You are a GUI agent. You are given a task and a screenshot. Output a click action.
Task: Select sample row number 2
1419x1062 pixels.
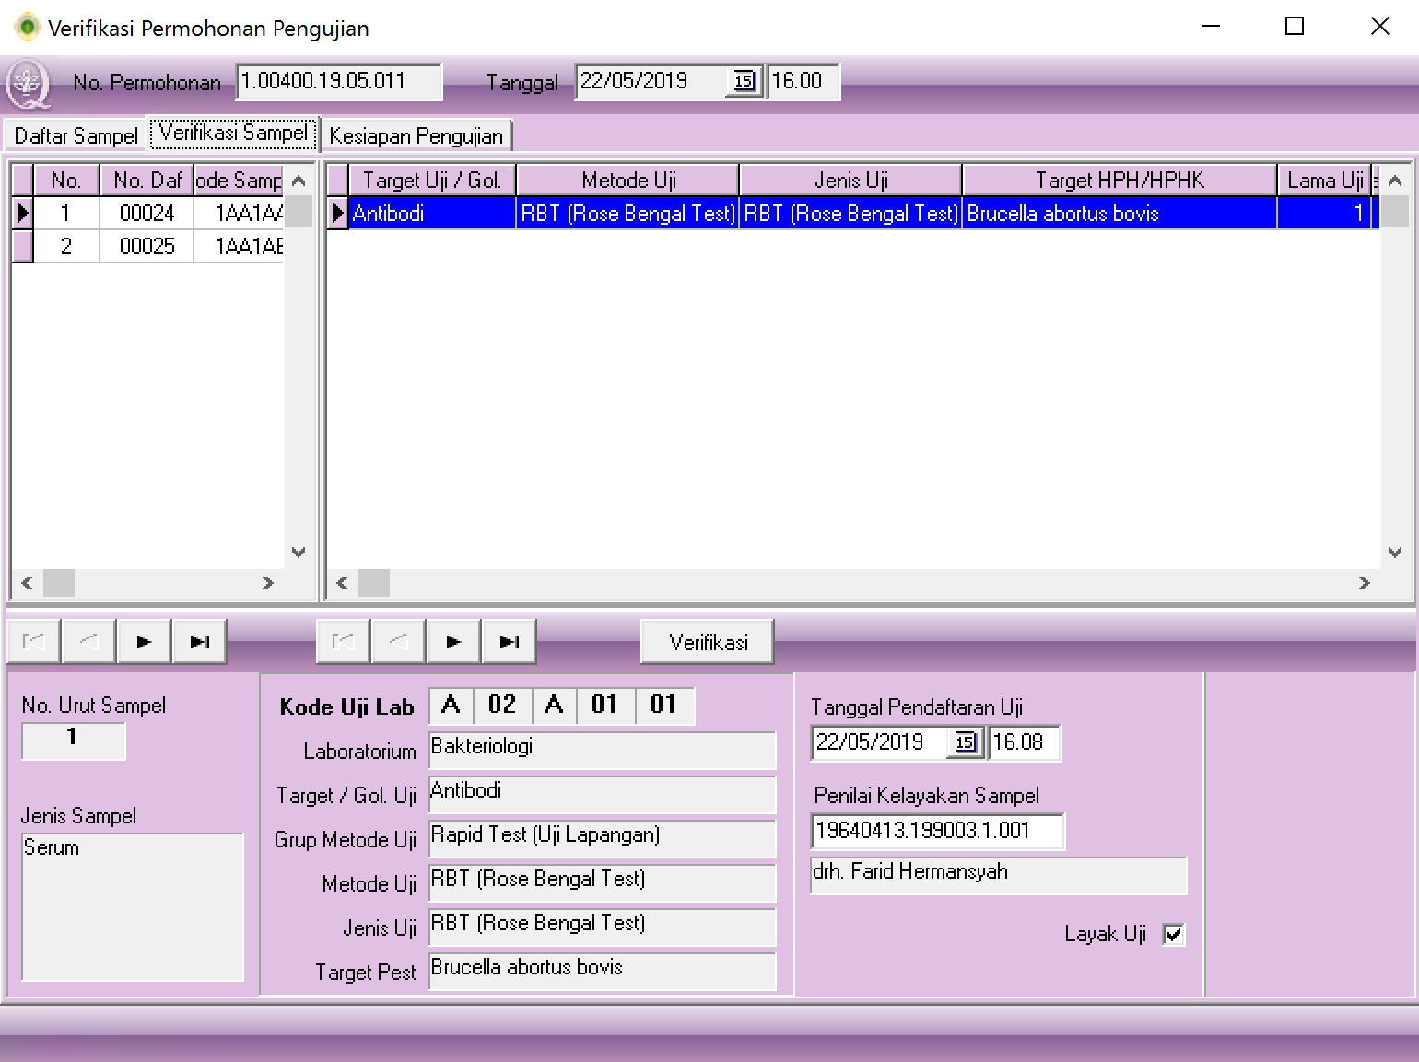click(x=66, y=247)
